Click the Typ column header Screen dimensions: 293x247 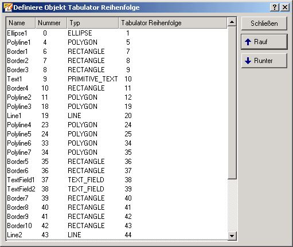coord(93,23)
